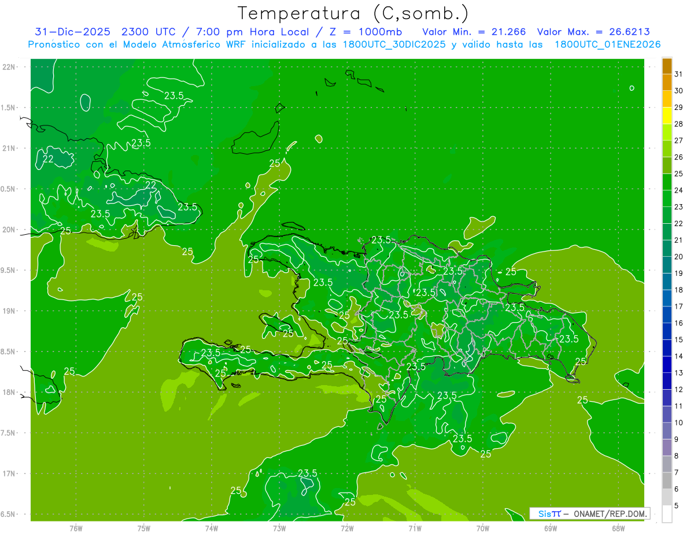The height and width of the screenshot is (536, 694).
Task: Click the '22N' latitude axis label
Action: click(x=9, y=67)
